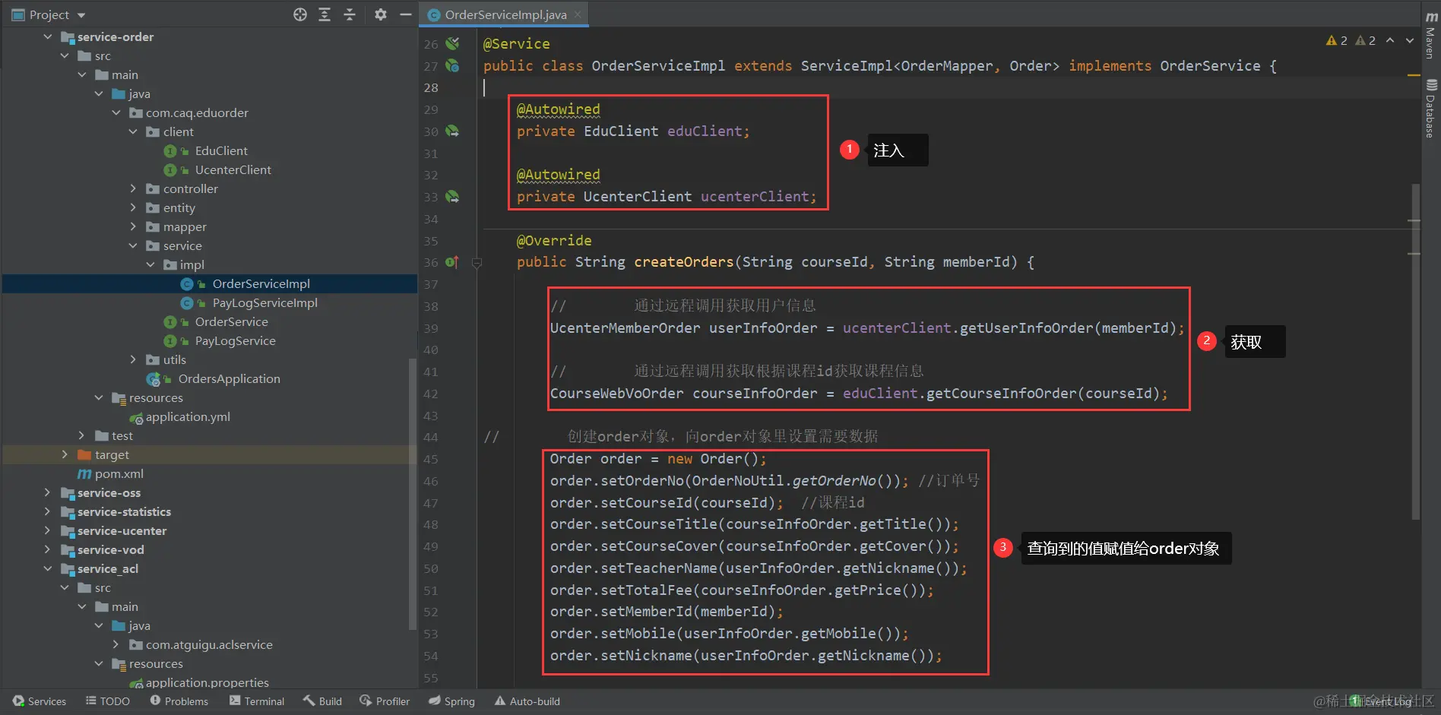Open the Services tool window
The height and width of the screenshot is (715, 1441).
pyautogui.click(x=40, y=701)
